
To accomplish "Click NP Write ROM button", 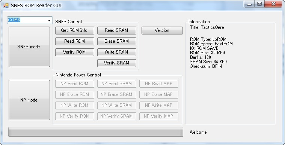I will [75, 105].
